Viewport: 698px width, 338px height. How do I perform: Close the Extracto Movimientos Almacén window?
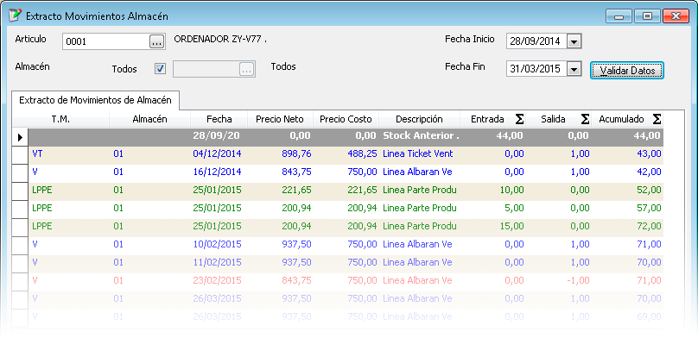[676, 16]
